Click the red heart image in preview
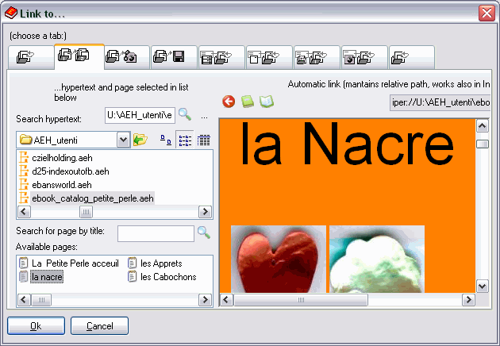Screen dimensions: 500x346 [279, 259]
